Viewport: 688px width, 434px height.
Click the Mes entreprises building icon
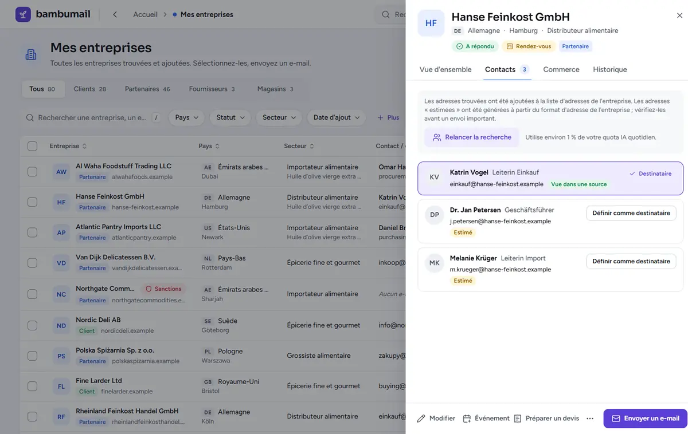pos(31,54)
